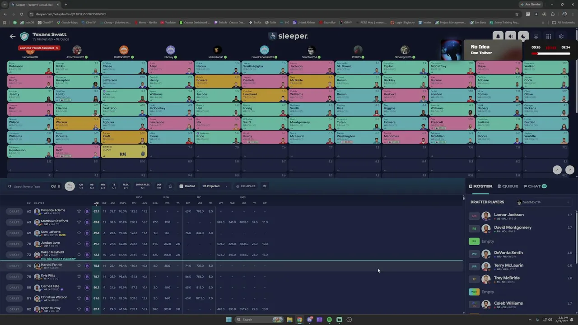Bookmark this page with the address bar star
The height and width of the screenshot is (325, 578).
pyautogui.click(x=517, y=14)
